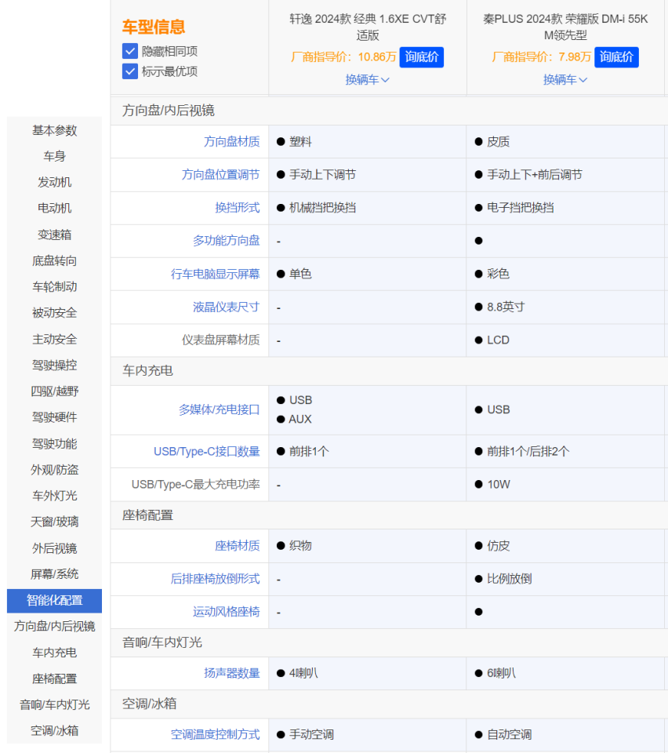Screen dimensions: 668x753
Task: Click 6喇叭 cell value
Action: click(502, 673)
